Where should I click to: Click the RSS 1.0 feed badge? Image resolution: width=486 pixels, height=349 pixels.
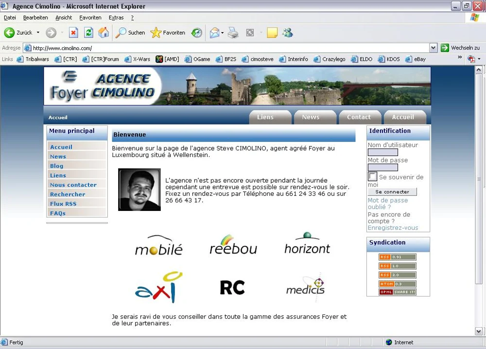[398, 266]
